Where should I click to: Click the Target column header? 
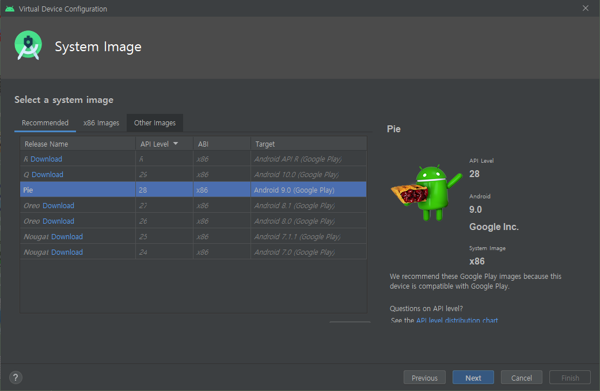pyautogui.click(x=309, y=144)
